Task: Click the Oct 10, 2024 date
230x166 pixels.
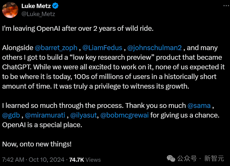Action: click(46, 160)
